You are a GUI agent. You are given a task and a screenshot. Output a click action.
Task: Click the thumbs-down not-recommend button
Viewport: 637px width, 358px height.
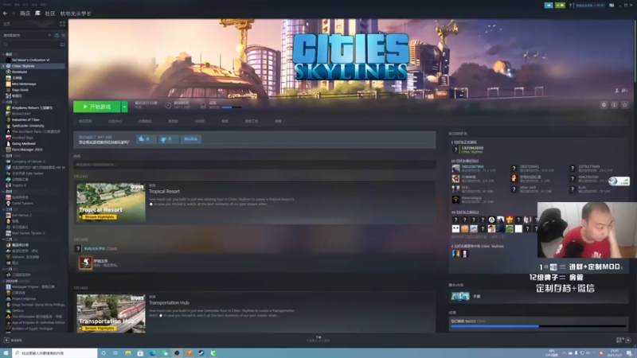point(167,138)
